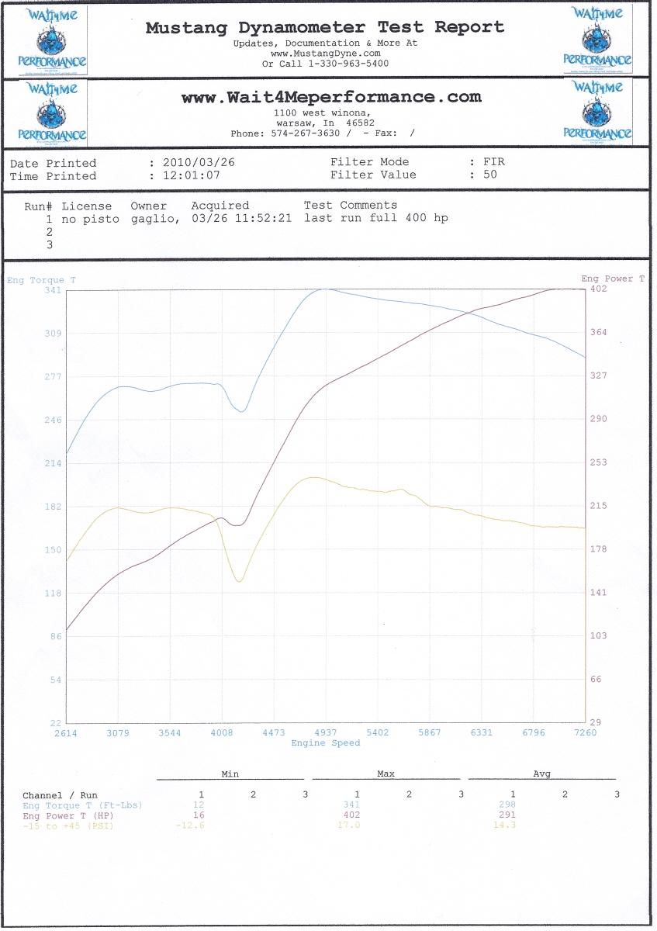This screenshot has width=657, height=931.
Task: Click the time value 12:01:07
Action: tap(190, 176)
